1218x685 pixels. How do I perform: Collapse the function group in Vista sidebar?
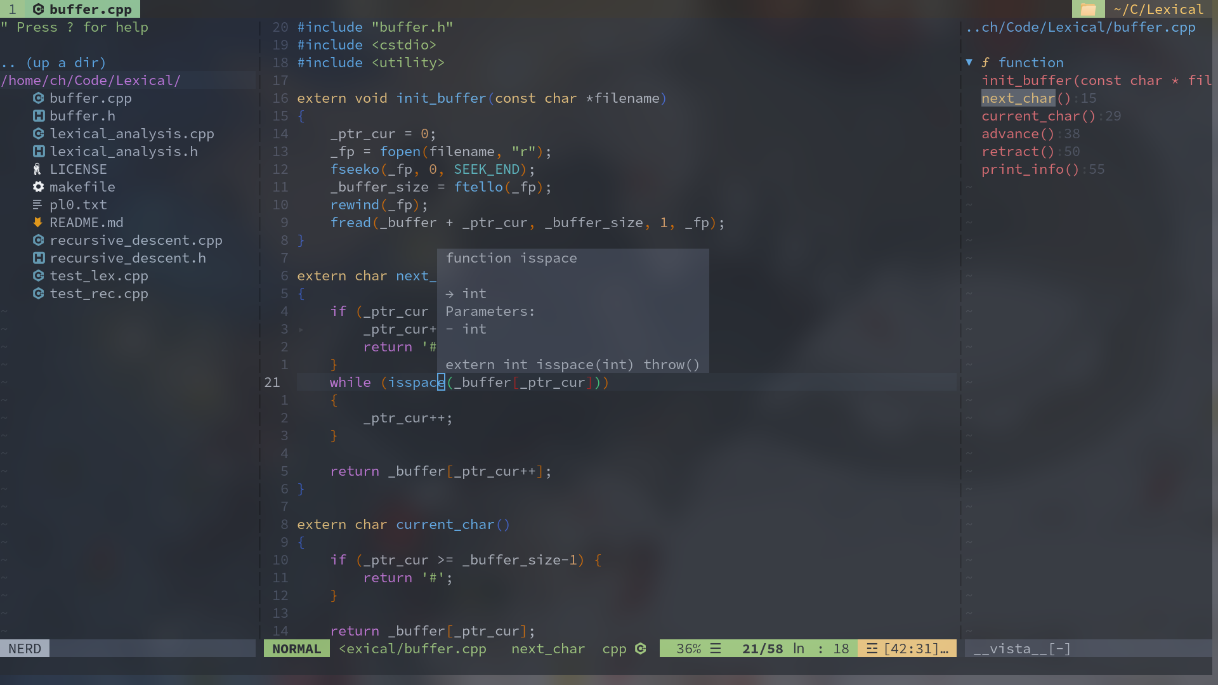[969, 63]
